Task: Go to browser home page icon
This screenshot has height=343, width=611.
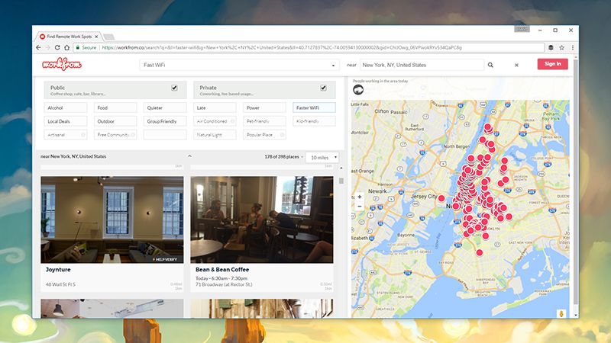Action: click(x=67, y=47)
